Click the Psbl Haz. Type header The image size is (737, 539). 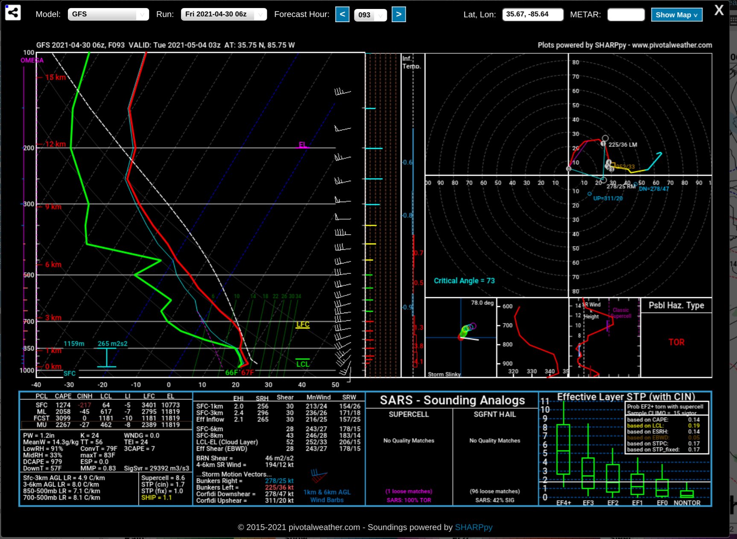pyautogui.click(x=676, y=305)
